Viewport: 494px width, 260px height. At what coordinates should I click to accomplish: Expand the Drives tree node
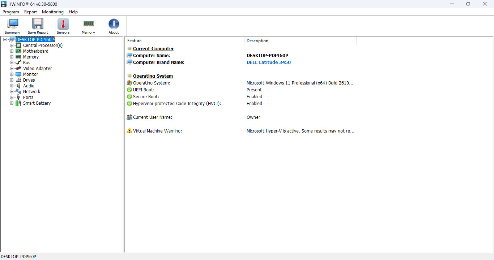pyautogui.click(x=12, y=80)
